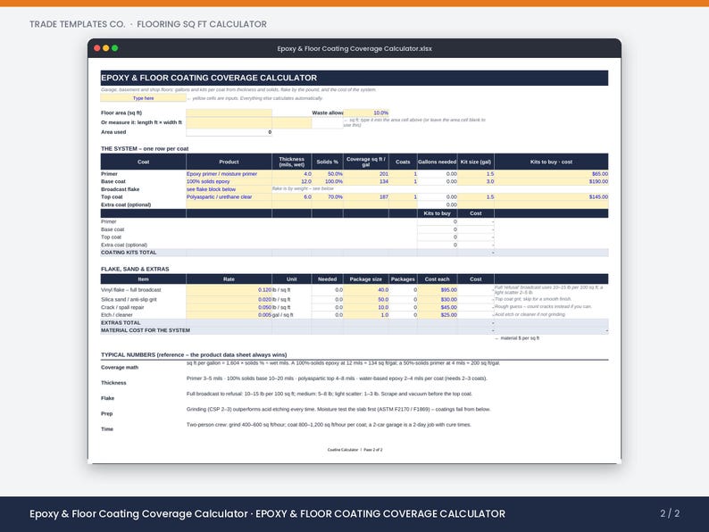Click the 'Coverage math' reference label

click(120, 368)
